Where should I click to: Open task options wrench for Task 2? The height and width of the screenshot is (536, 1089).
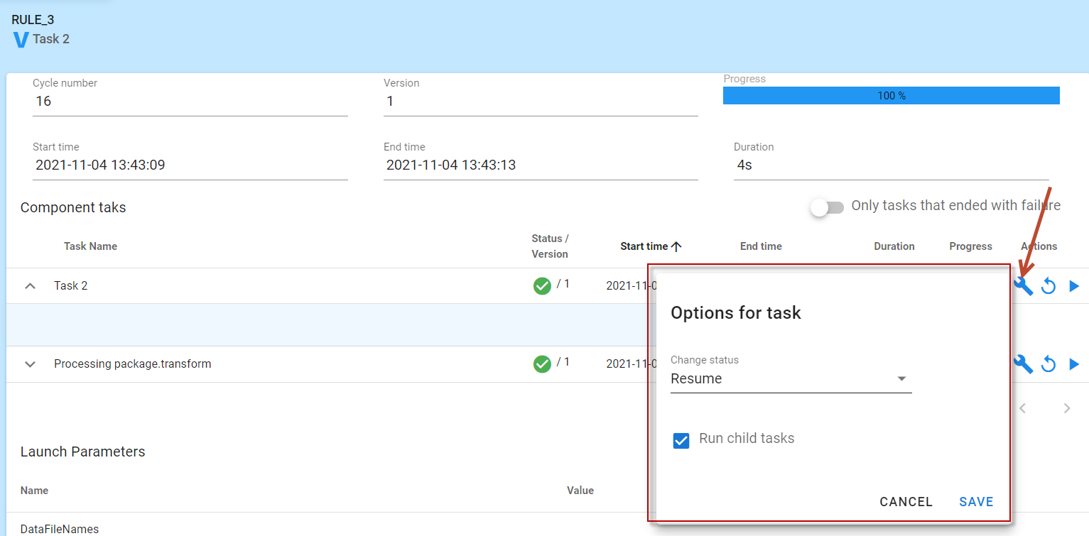[1023, 286]
